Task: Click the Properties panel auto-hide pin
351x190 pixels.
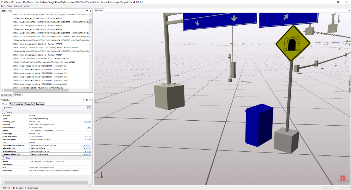Action: 87,100
